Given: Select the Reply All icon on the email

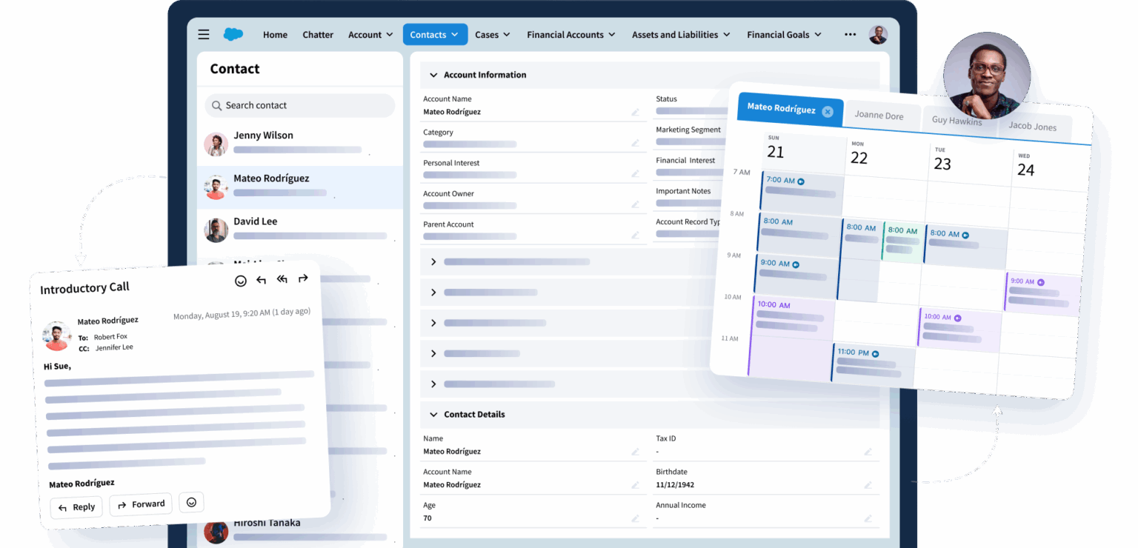Looking at the screenshot, I should tap(282, 280).
